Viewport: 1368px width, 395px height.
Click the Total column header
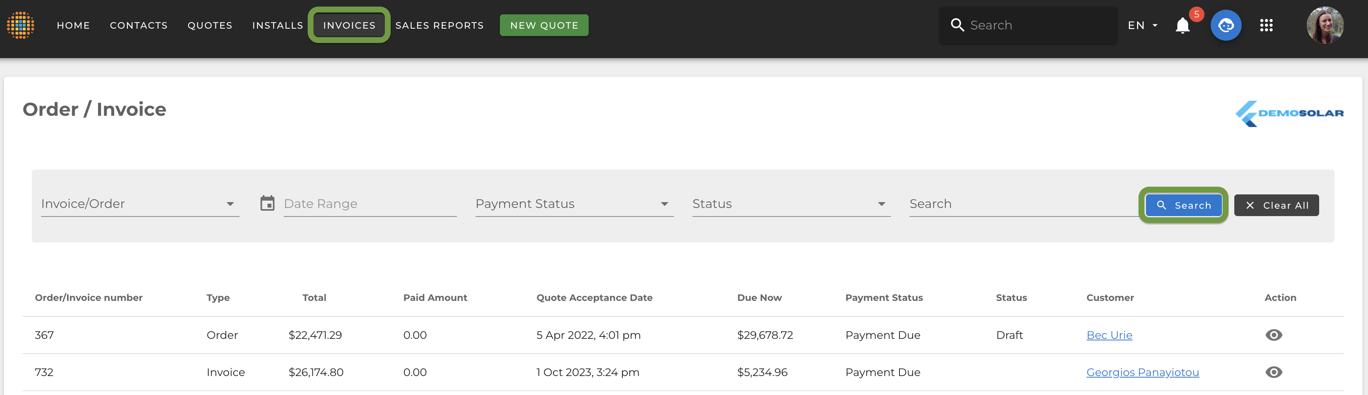(x=314, y=298)
